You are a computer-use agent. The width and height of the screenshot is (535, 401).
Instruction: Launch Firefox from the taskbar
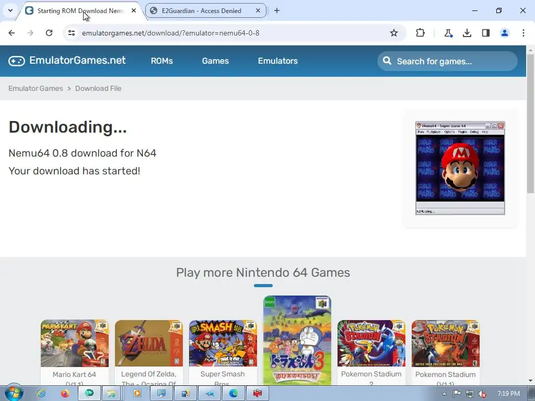pyautogui.click(x=65, y=394)
